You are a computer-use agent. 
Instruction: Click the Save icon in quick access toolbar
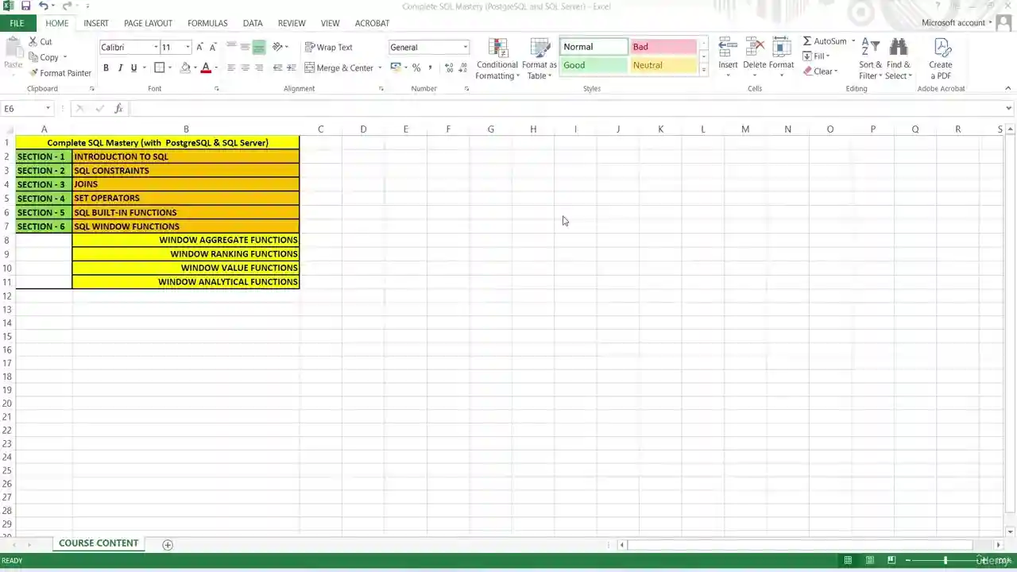(x=25, y=6)
